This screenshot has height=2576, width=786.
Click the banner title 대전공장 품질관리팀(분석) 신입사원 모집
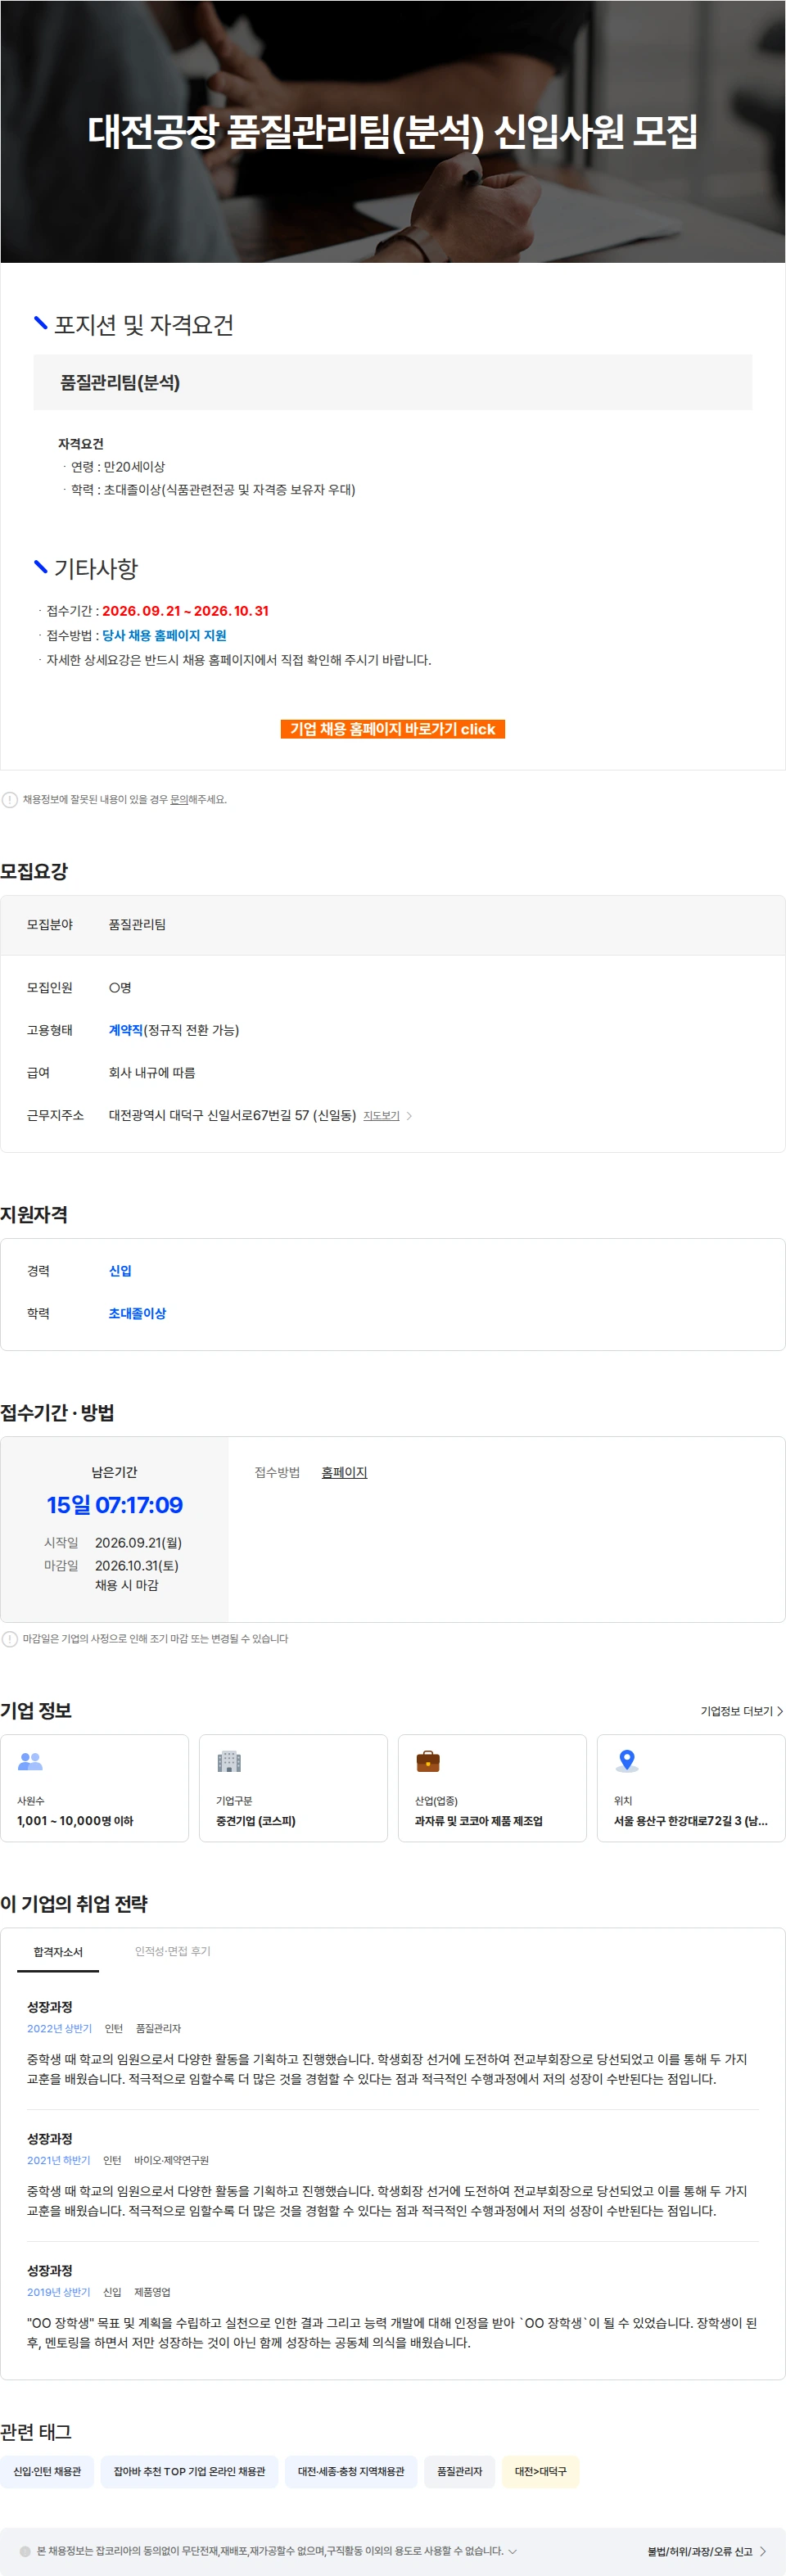392,131
